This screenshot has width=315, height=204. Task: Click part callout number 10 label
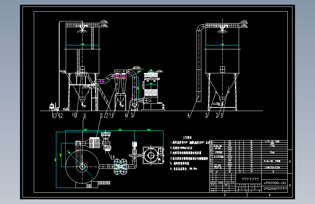(x=74, y=115)
